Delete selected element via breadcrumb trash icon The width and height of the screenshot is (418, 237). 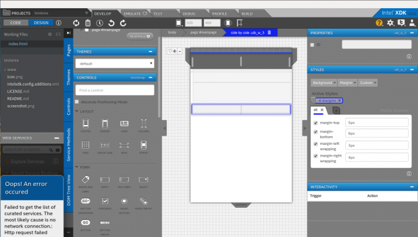[x=269, y=33]
